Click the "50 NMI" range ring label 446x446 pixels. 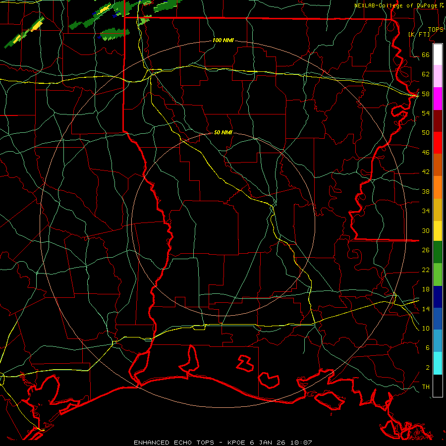pos(223,132)
